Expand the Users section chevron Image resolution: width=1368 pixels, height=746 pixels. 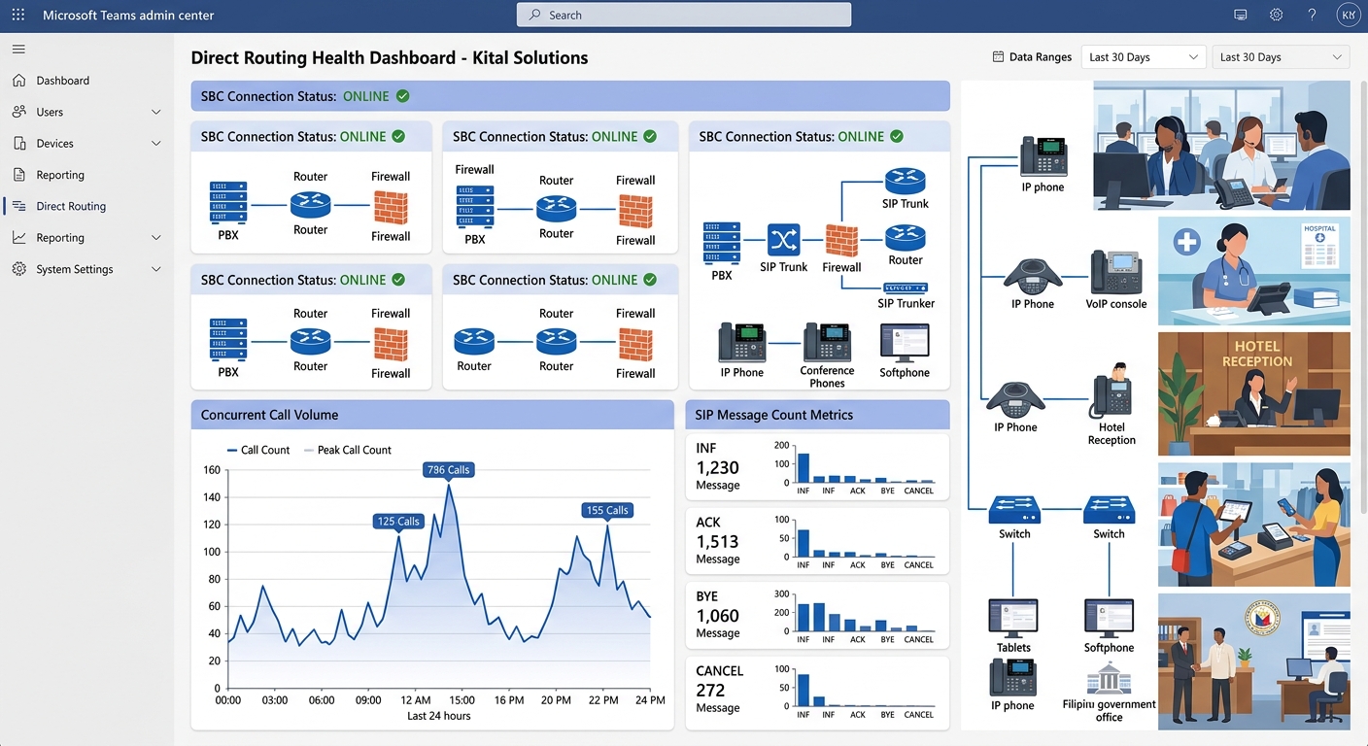click(x=156, y=112)
